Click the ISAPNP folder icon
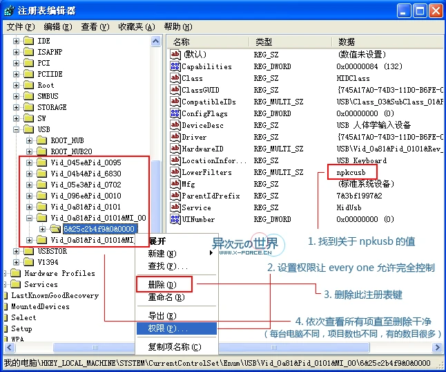Viewport: 446px width, 372px height. (x=28, y=52)
